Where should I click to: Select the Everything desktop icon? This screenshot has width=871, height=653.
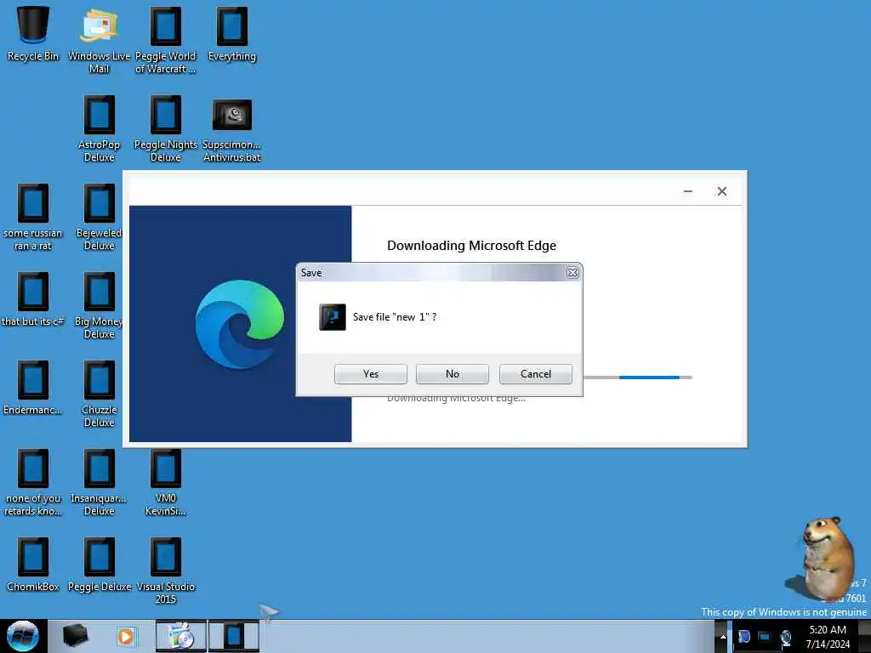click(x=232, y=34)
